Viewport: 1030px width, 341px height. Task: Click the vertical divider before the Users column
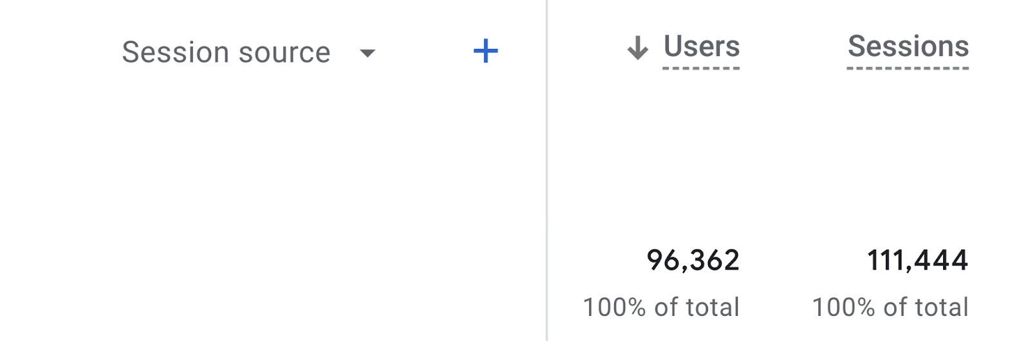click(547, 170)
